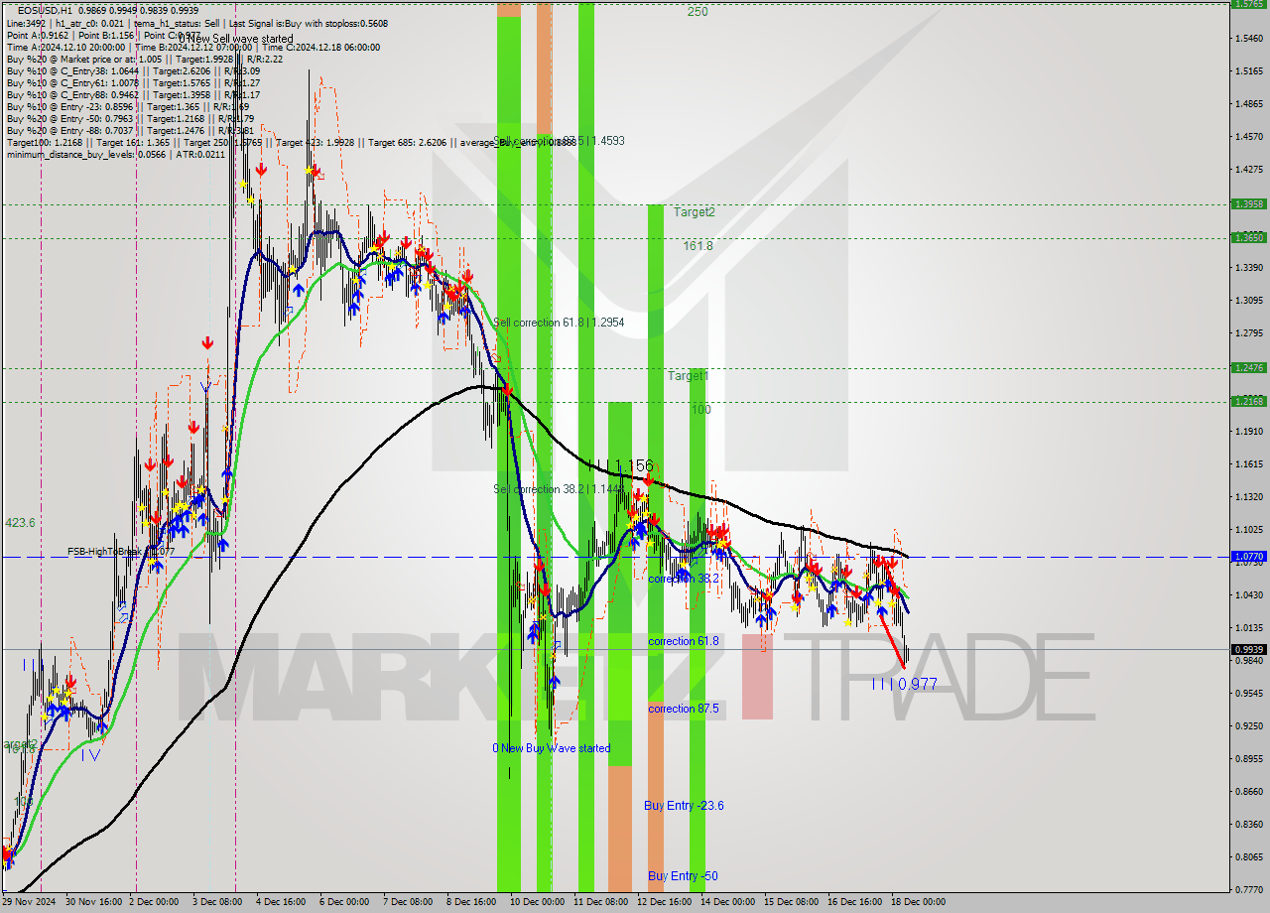This screenshot has height=913, width=1270.
Task: Click the 'Buy %20 @ Market price' info line
Action: [x=145, y=59]
